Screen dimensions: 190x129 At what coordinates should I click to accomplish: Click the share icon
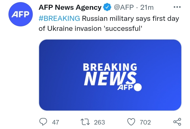click(x=177, y=122)
